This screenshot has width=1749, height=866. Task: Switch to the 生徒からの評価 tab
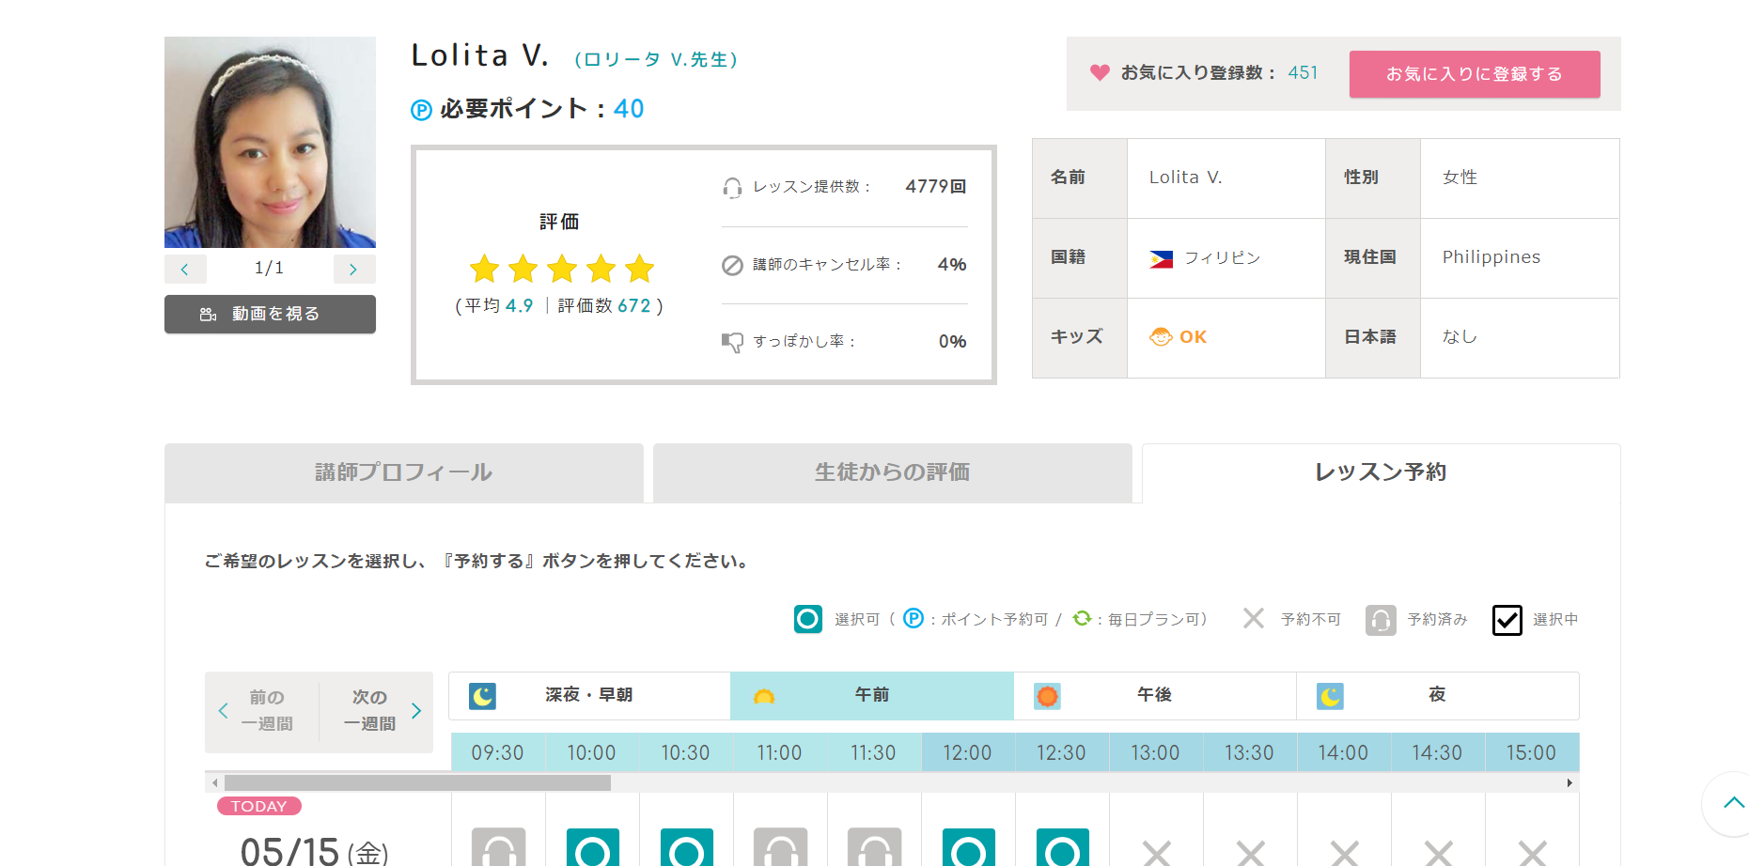tap(892, 472)
